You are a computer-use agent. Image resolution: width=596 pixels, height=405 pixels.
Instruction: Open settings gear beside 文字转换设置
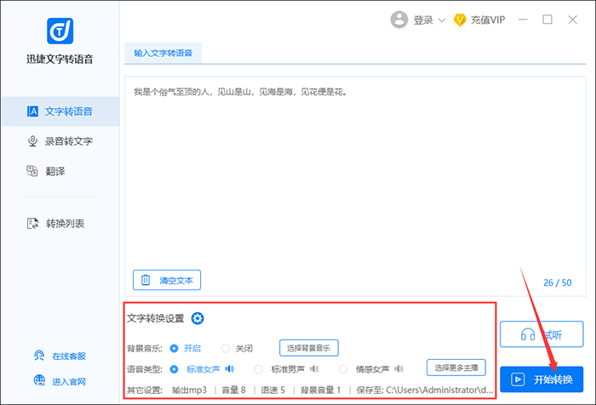pyautogui.click(x=198, y=318)
